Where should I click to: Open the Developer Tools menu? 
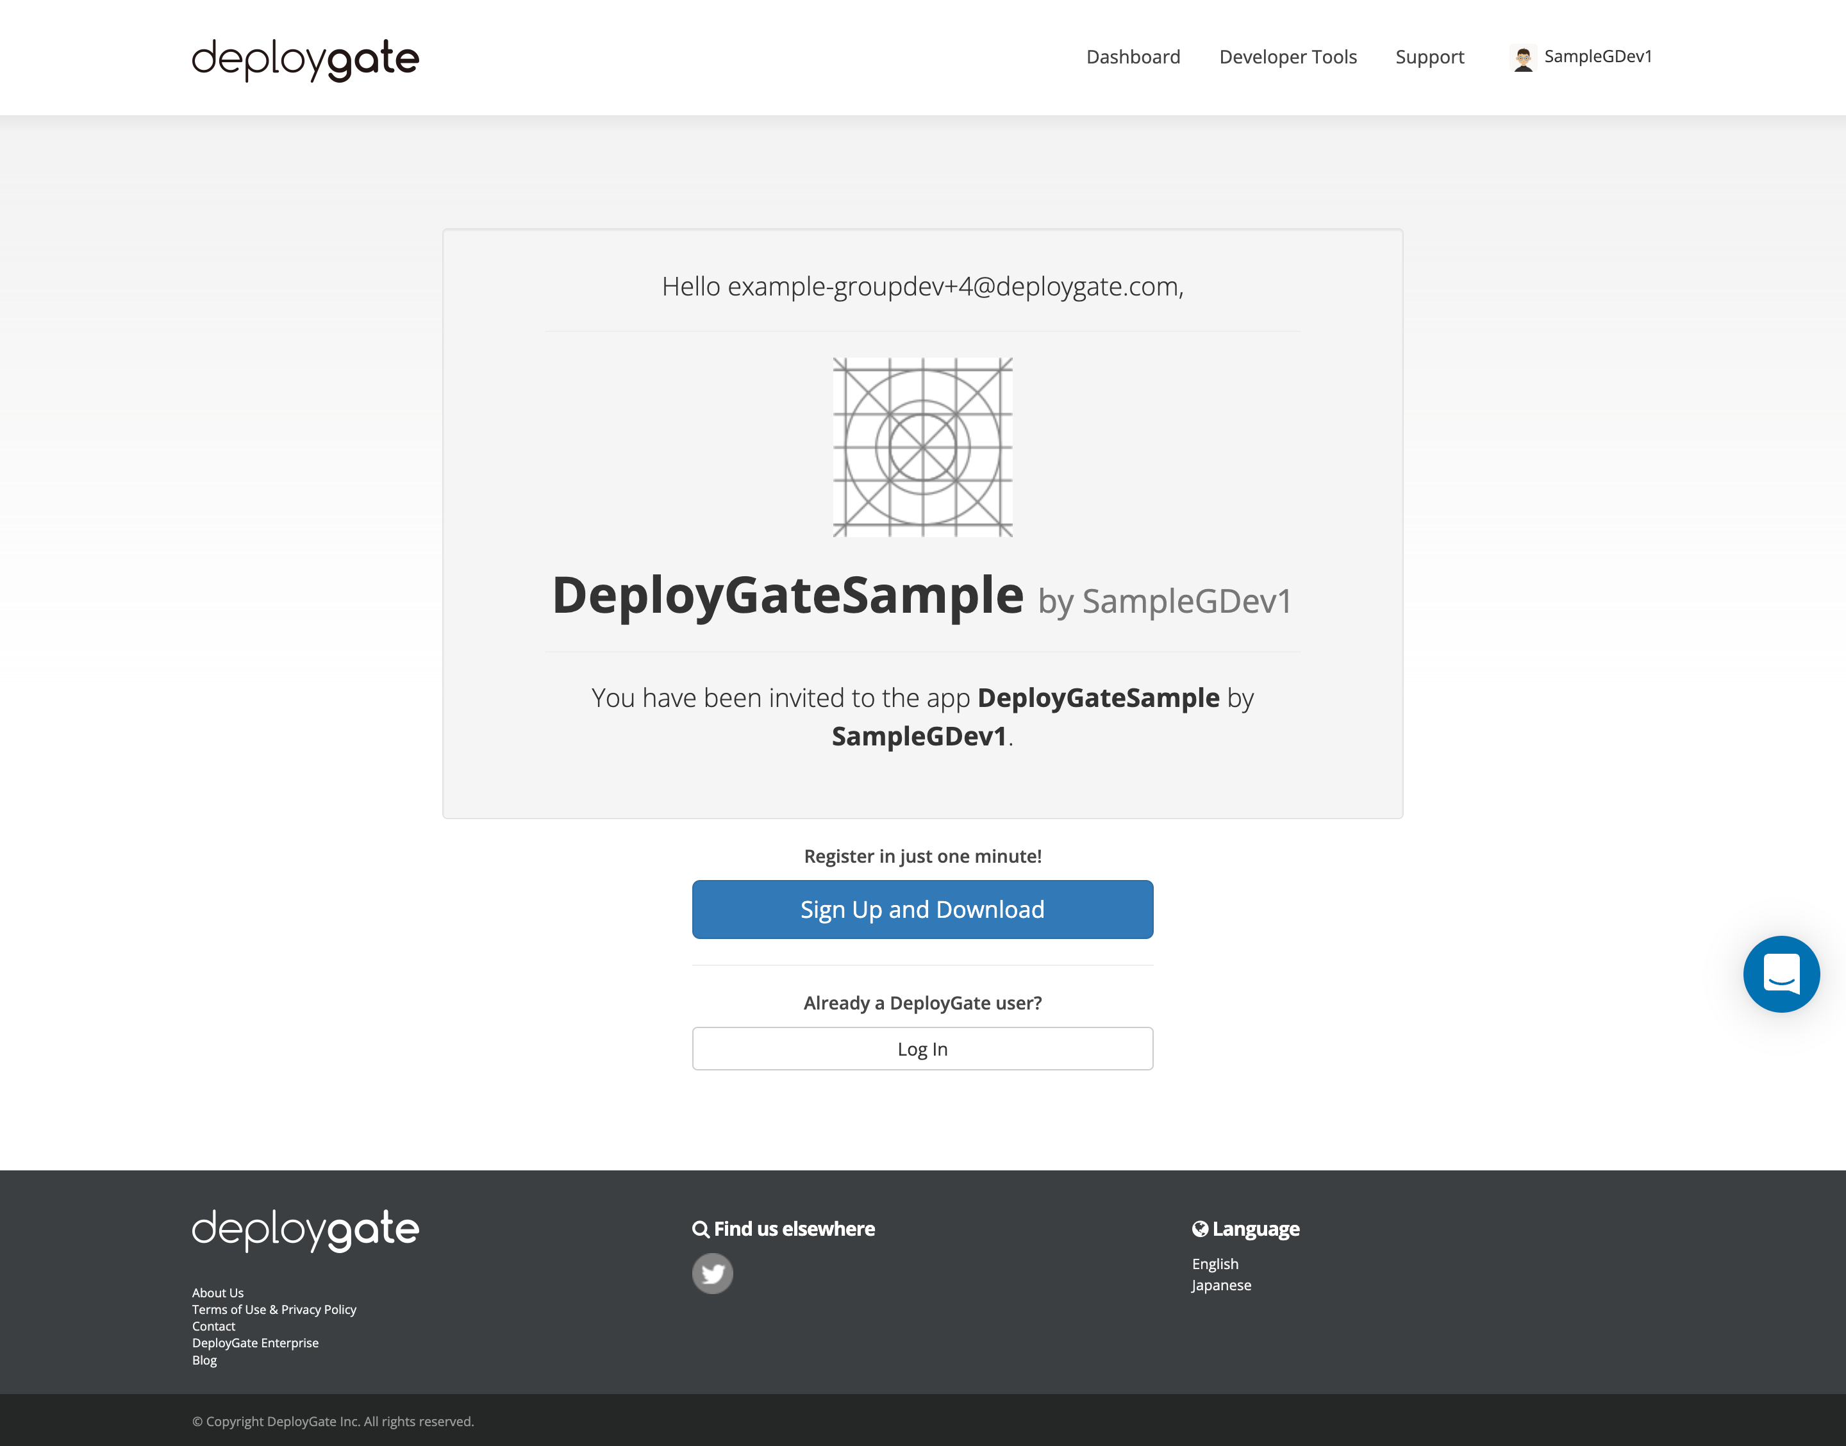pyautogui.click(x=1287, y=56)
